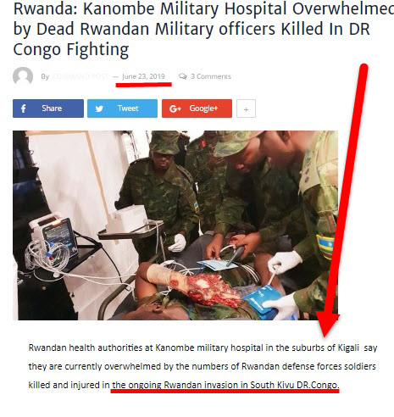
Task: Click the Facebook "f" icon
Action: click(24, 108)
